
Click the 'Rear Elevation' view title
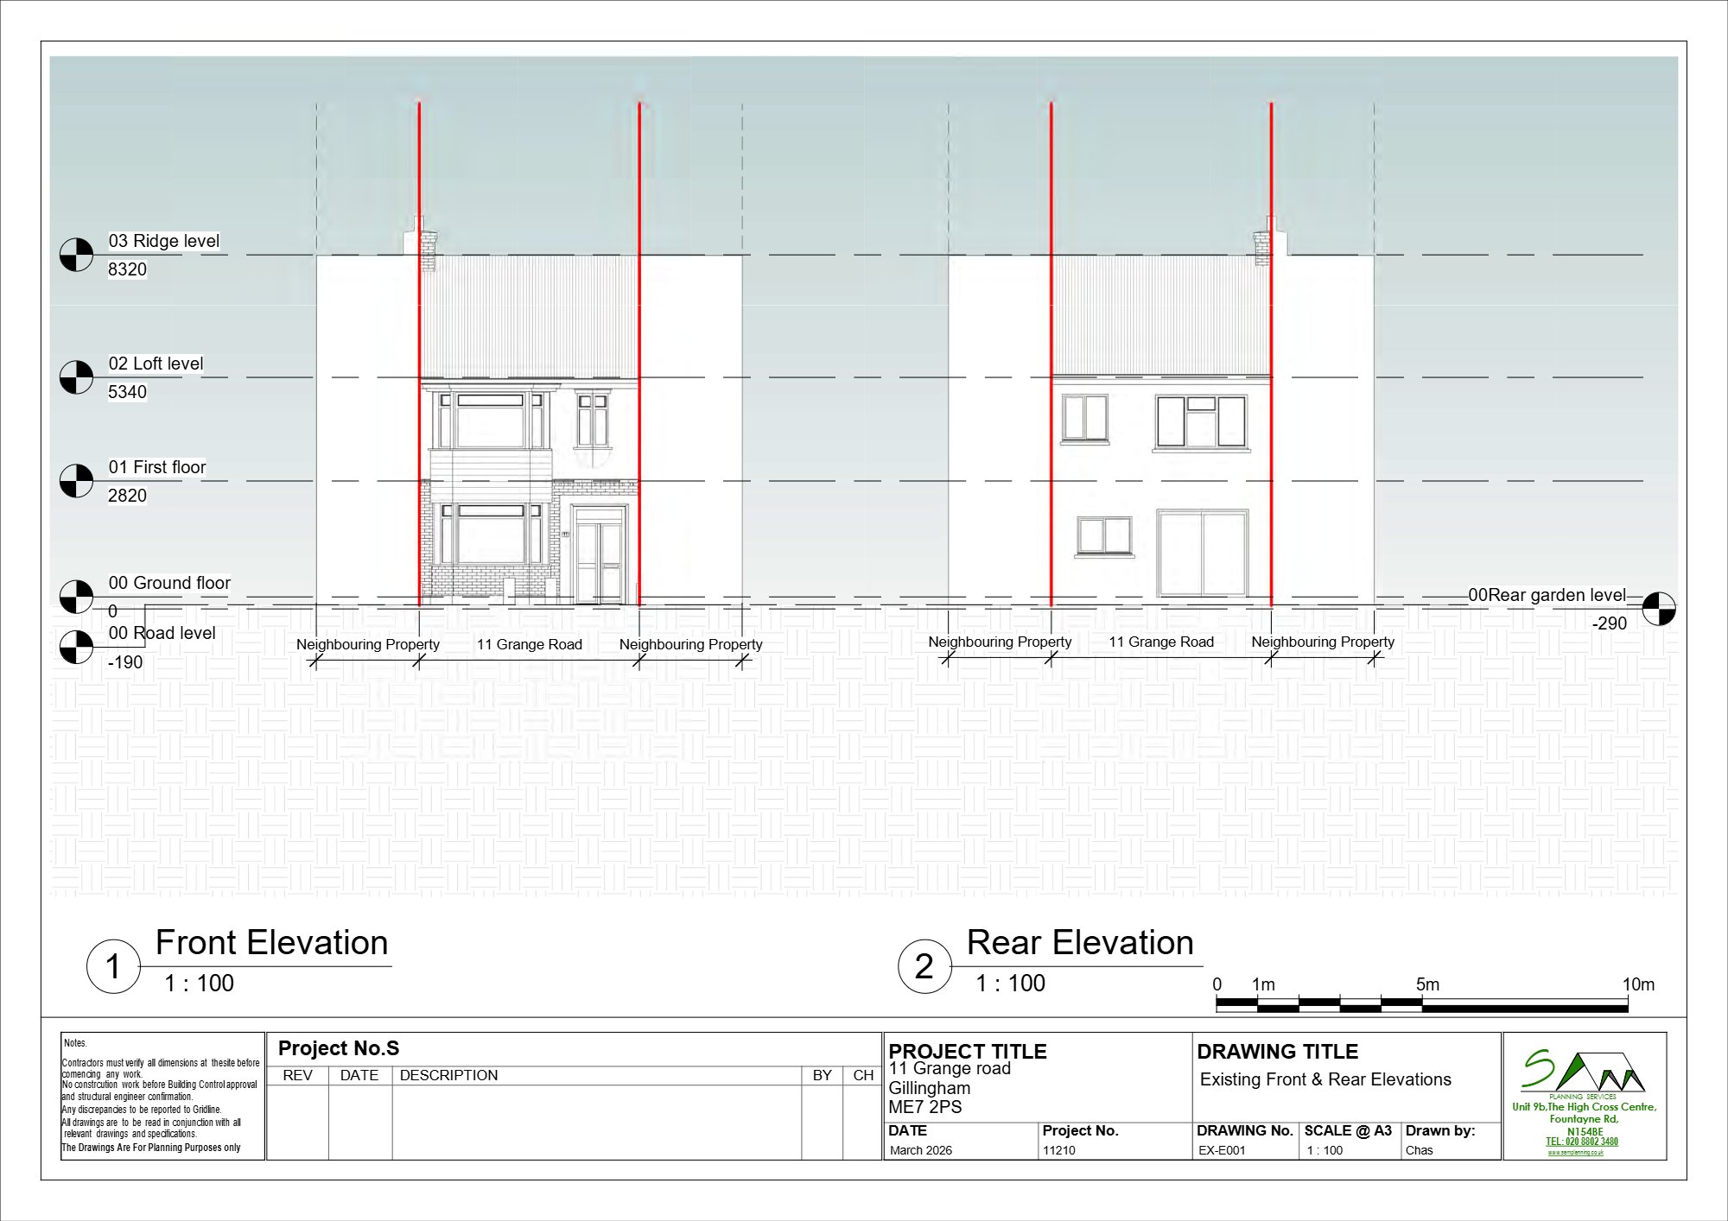pyautogui.click(x=1080, y=943)
